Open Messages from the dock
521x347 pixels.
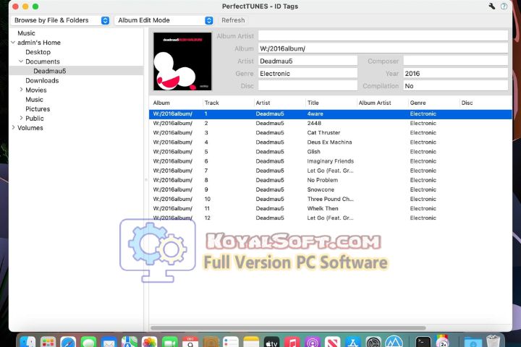pos(88,342)
